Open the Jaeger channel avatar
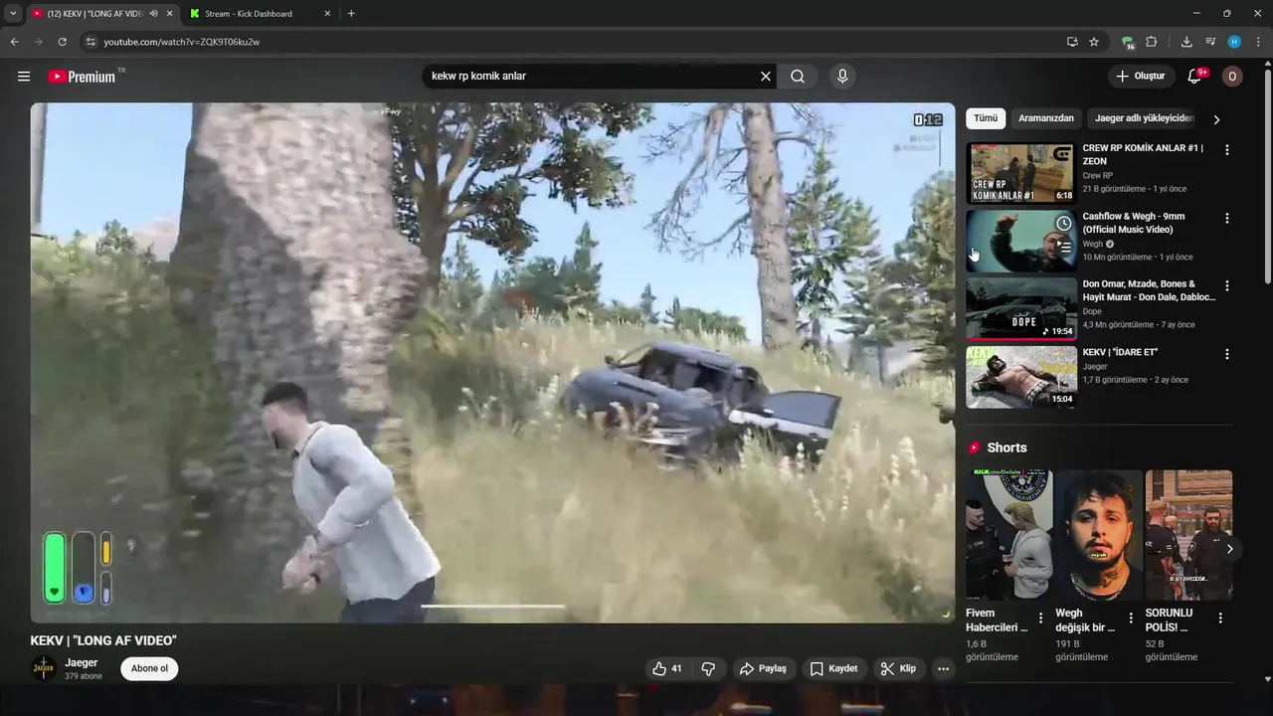 coord(43,668)
